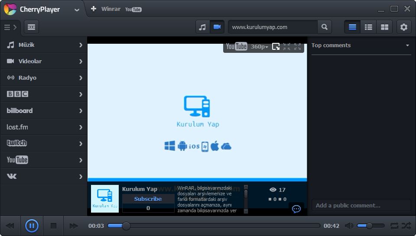Open the Müzik section

[44, 45]
